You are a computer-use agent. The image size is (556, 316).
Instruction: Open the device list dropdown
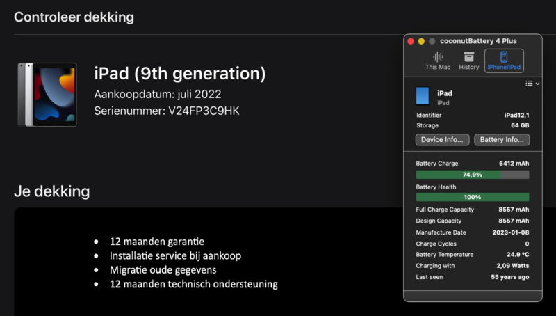point(532,84)
